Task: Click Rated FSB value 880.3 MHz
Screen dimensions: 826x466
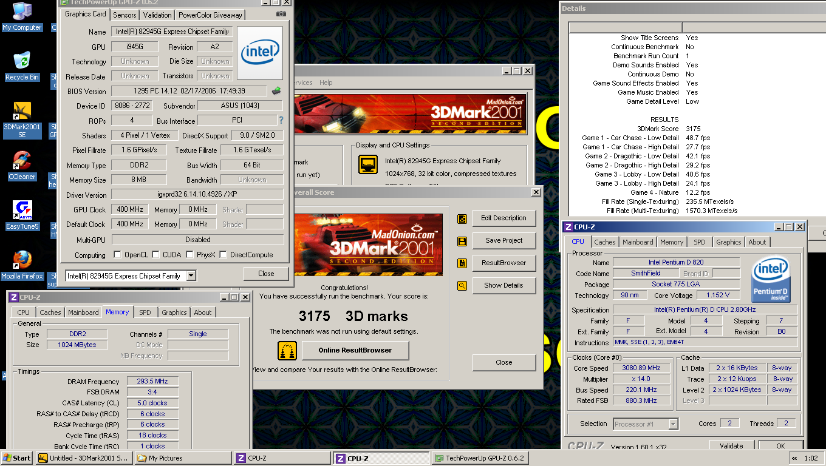Action: 641,401
